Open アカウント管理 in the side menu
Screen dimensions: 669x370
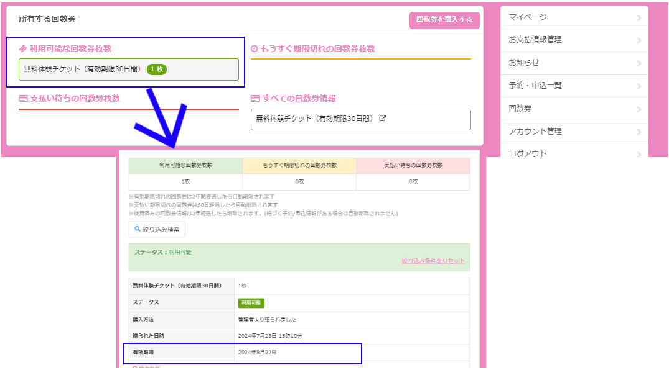[535, 132]
